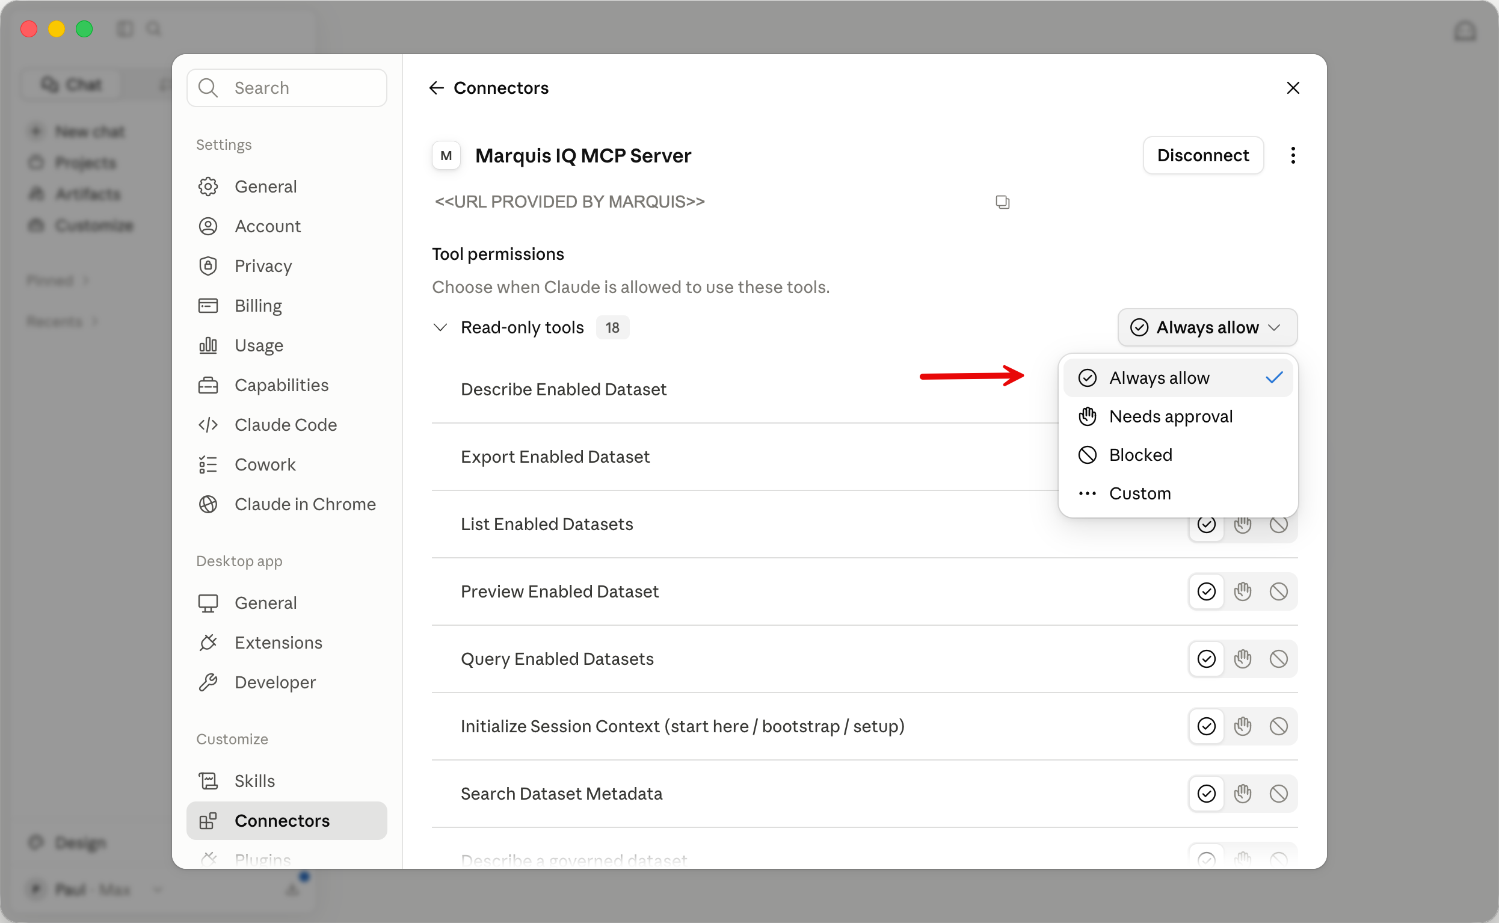Open Projects in the background window
This screenshot has height=923, width=1499.
point(73,162)
